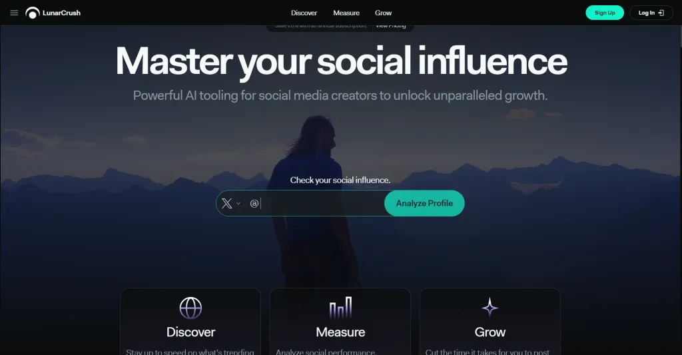Screen dimensions: 682x355
Task: Click the arrow icon inside Log In
Action: pyautogui.click(x=661, y=13)
